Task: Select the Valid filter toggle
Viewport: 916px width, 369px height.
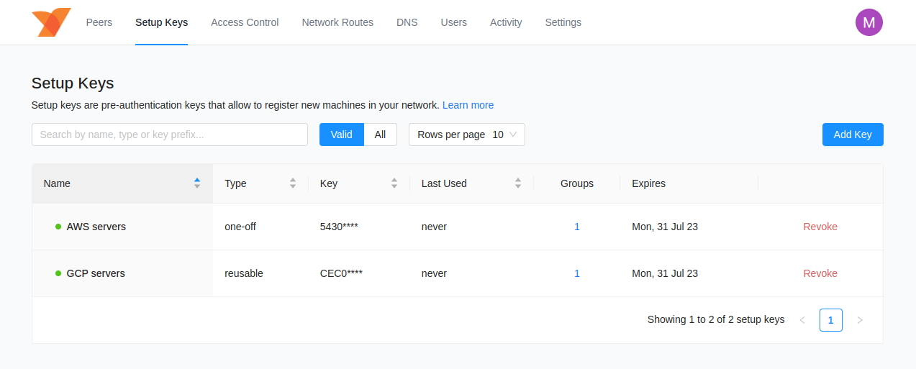Action: click(x=342, y=135)
